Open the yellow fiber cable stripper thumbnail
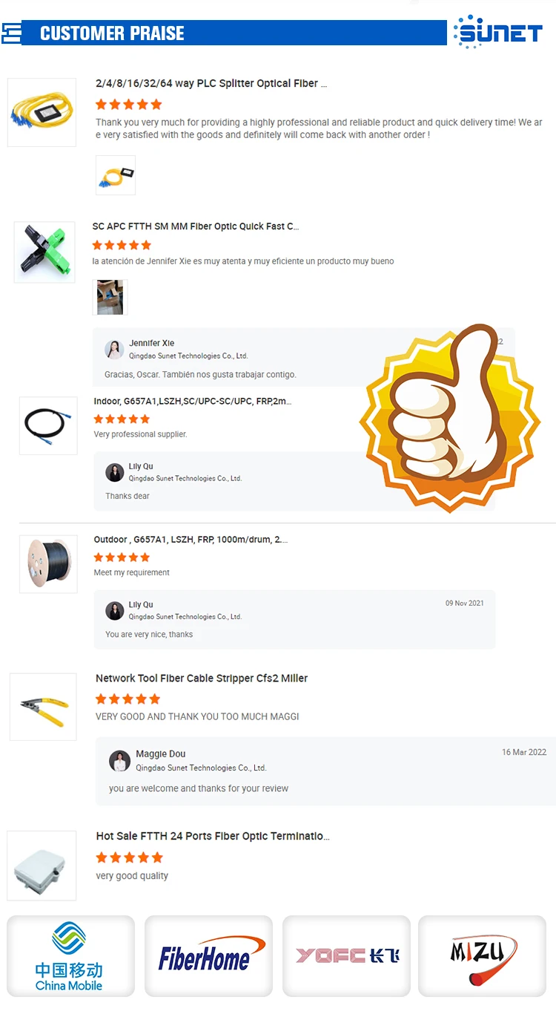 click(x=43, y=707)
